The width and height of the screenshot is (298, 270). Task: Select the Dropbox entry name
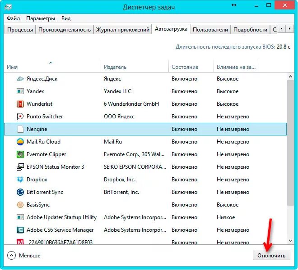pos(37,180)
